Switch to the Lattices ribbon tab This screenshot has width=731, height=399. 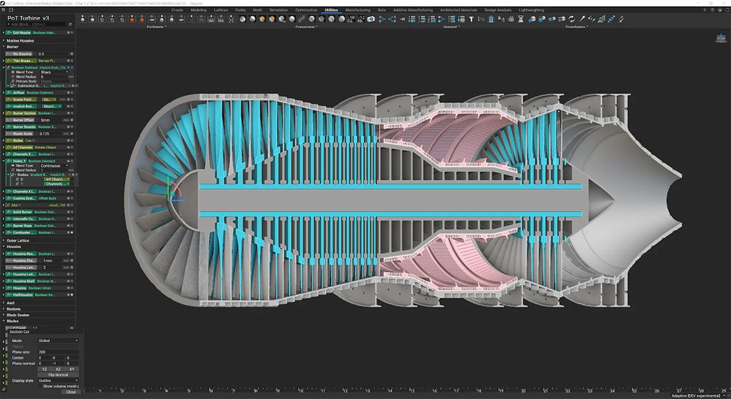(x=220, y=10)
